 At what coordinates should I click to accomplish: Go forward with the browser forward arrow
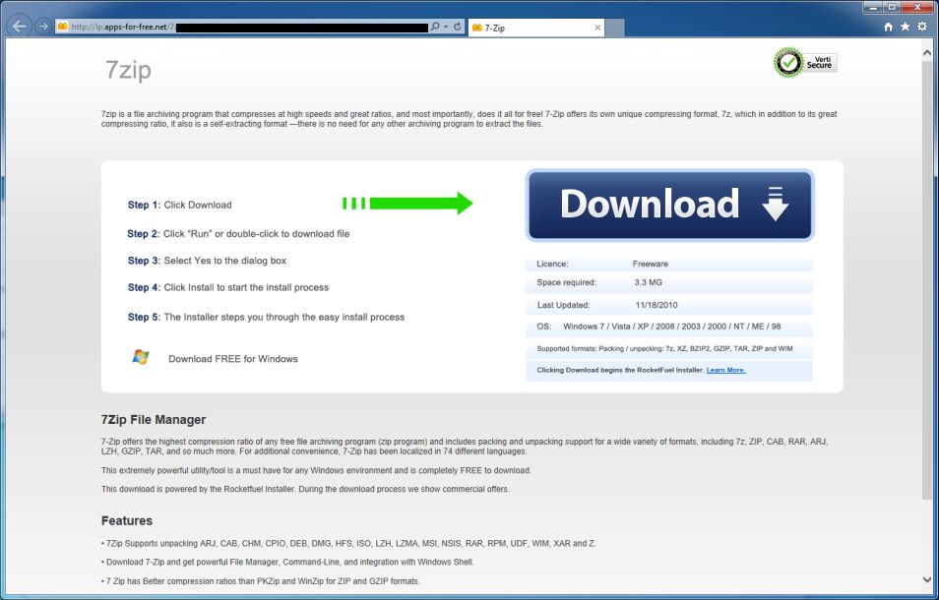click(43, 27)
